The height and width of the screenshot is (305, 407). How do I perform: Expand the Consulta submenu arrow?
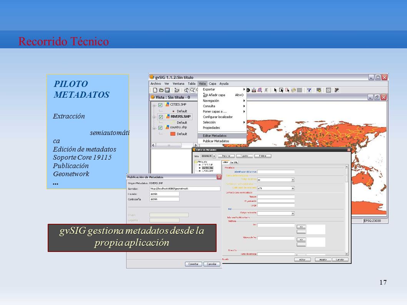[x=244, y=106]
